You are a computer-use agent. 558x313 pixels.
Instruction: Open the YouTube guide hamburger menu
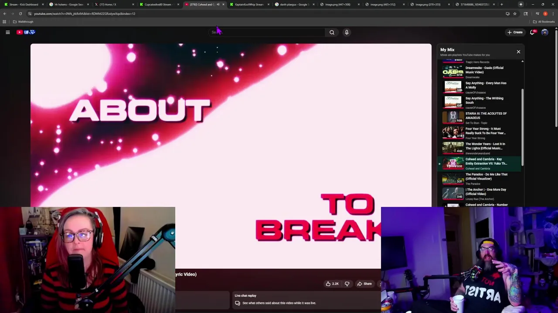click(8, 32)
